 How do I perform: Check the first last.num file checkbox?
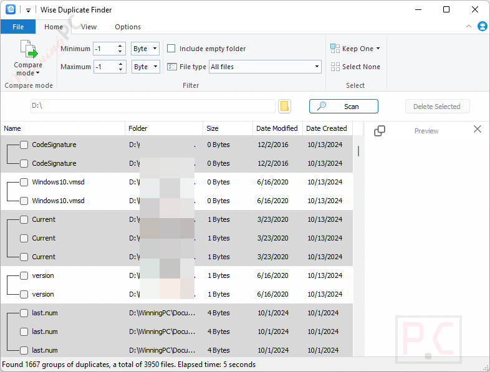tap(24, 313)
